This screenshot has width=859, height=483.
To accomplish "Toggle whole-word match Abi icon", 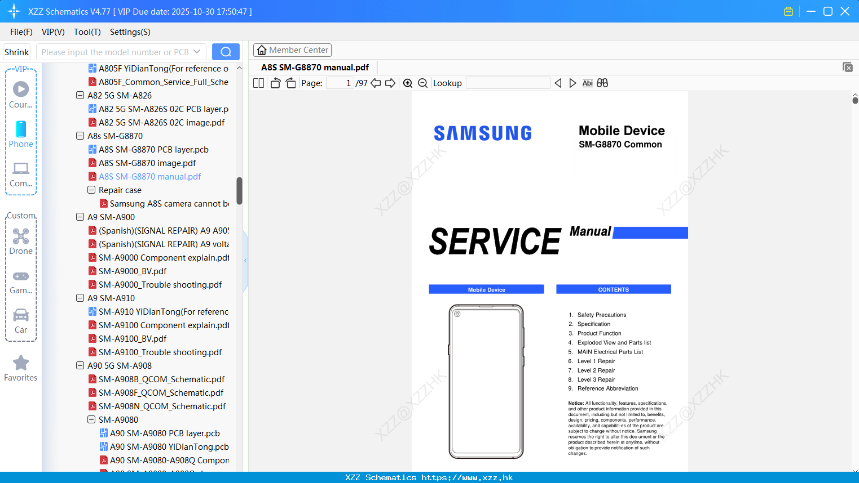I will [587, 83].
